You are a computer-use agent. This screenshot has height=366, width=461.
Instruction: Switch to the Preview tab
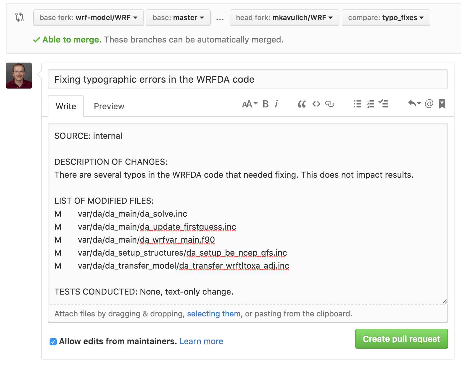pyautogui.click(x=109, y=106)
